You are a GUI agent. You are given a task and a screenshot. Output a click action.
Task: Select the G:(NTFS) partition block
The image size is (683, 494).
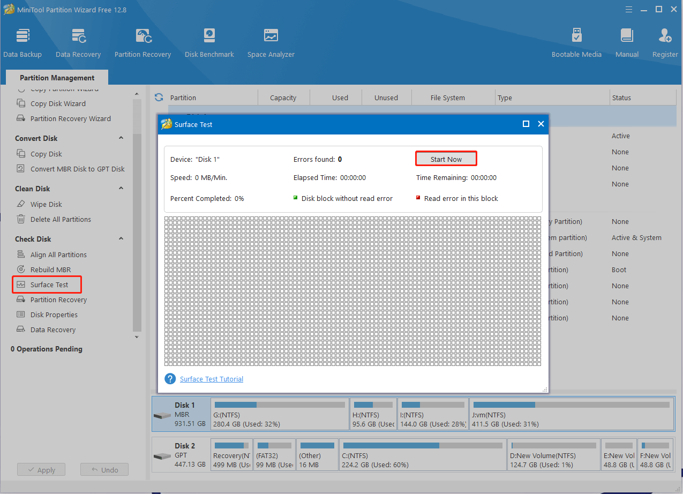280,414
